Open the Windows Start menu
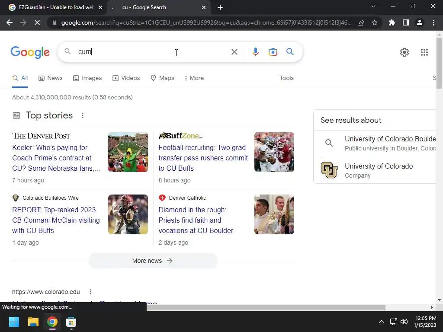Screen dimensions: 443x332 [14, 322]
